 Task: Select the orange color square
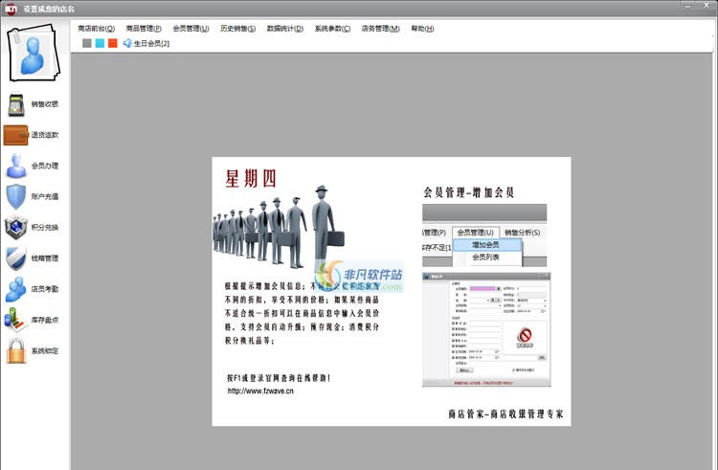point(112,43)
